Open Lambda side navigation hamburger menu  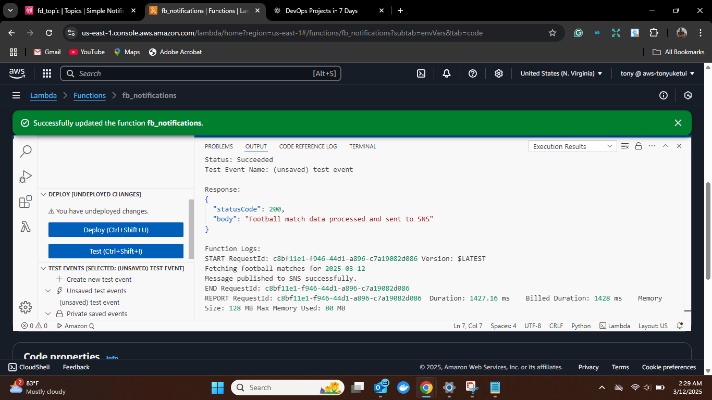(x=16, y=95)
